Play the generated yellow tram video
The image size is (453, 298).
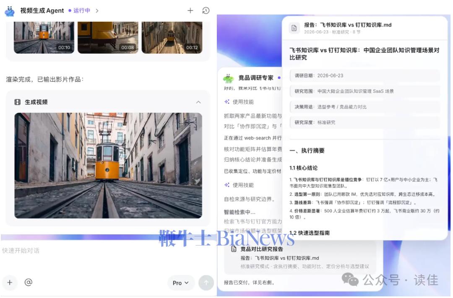click(x=108, y=166)
